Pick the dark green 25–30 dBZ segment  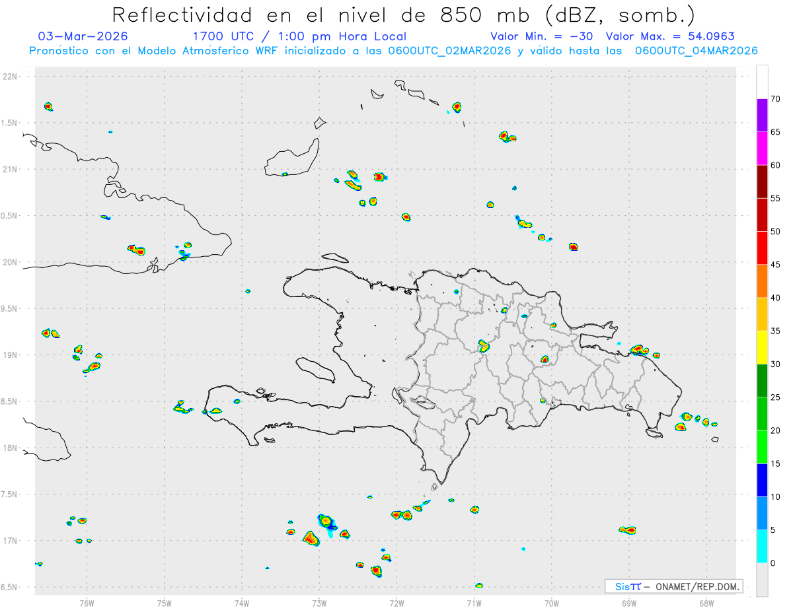tap(762, 380)
